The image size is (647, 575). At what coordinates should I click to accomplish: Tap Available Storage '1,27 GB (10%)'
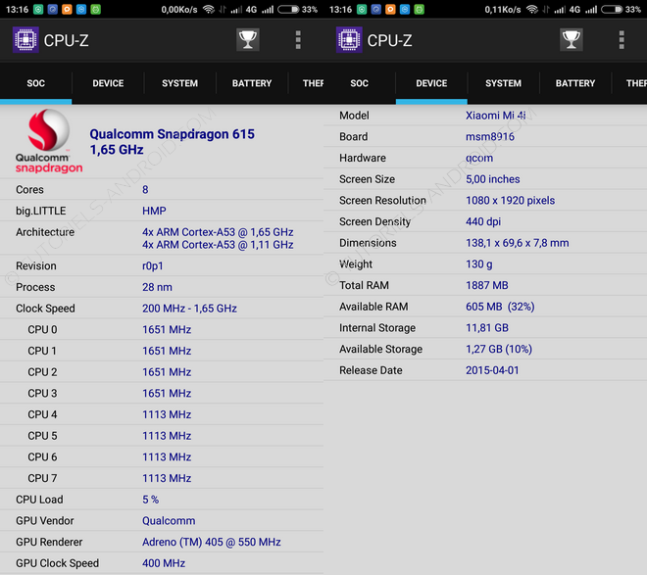[499, 349]
